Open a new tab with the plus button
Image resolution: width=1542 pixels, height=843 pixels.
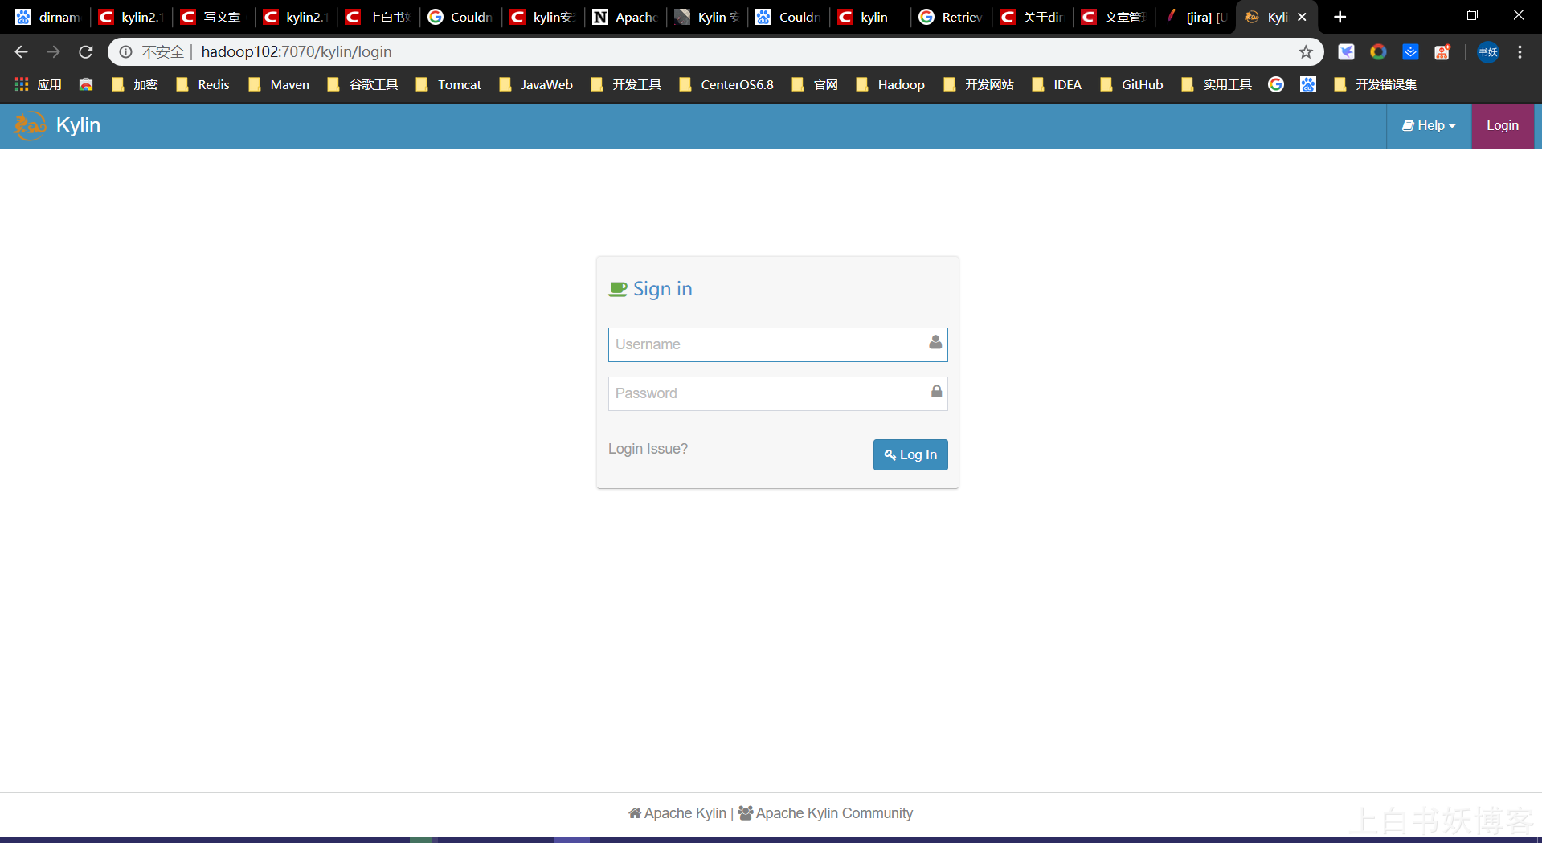[x=1340, y=17]
